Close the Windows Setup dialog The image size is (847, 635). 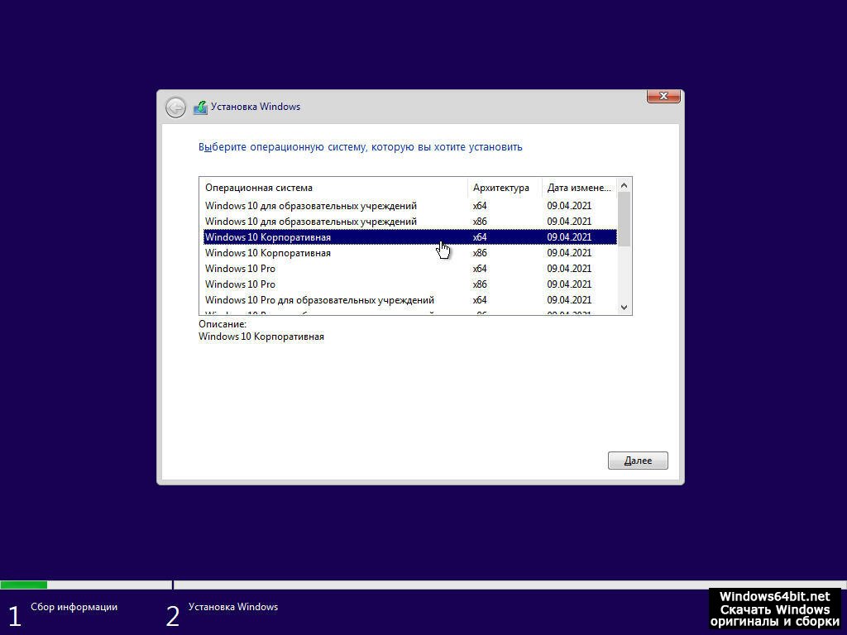click(x=663, y=96)
